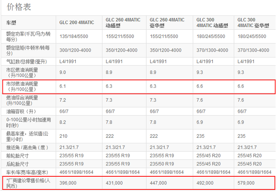Click the 7.2 combined fuel value
Image resolution: width=279 pixels, height=191 pixels.
tap(63, 100)
